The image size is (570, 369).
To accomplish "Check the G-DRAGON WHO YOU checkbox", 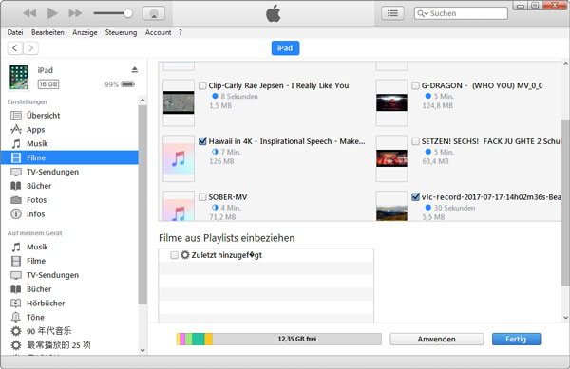I will 415,85.
